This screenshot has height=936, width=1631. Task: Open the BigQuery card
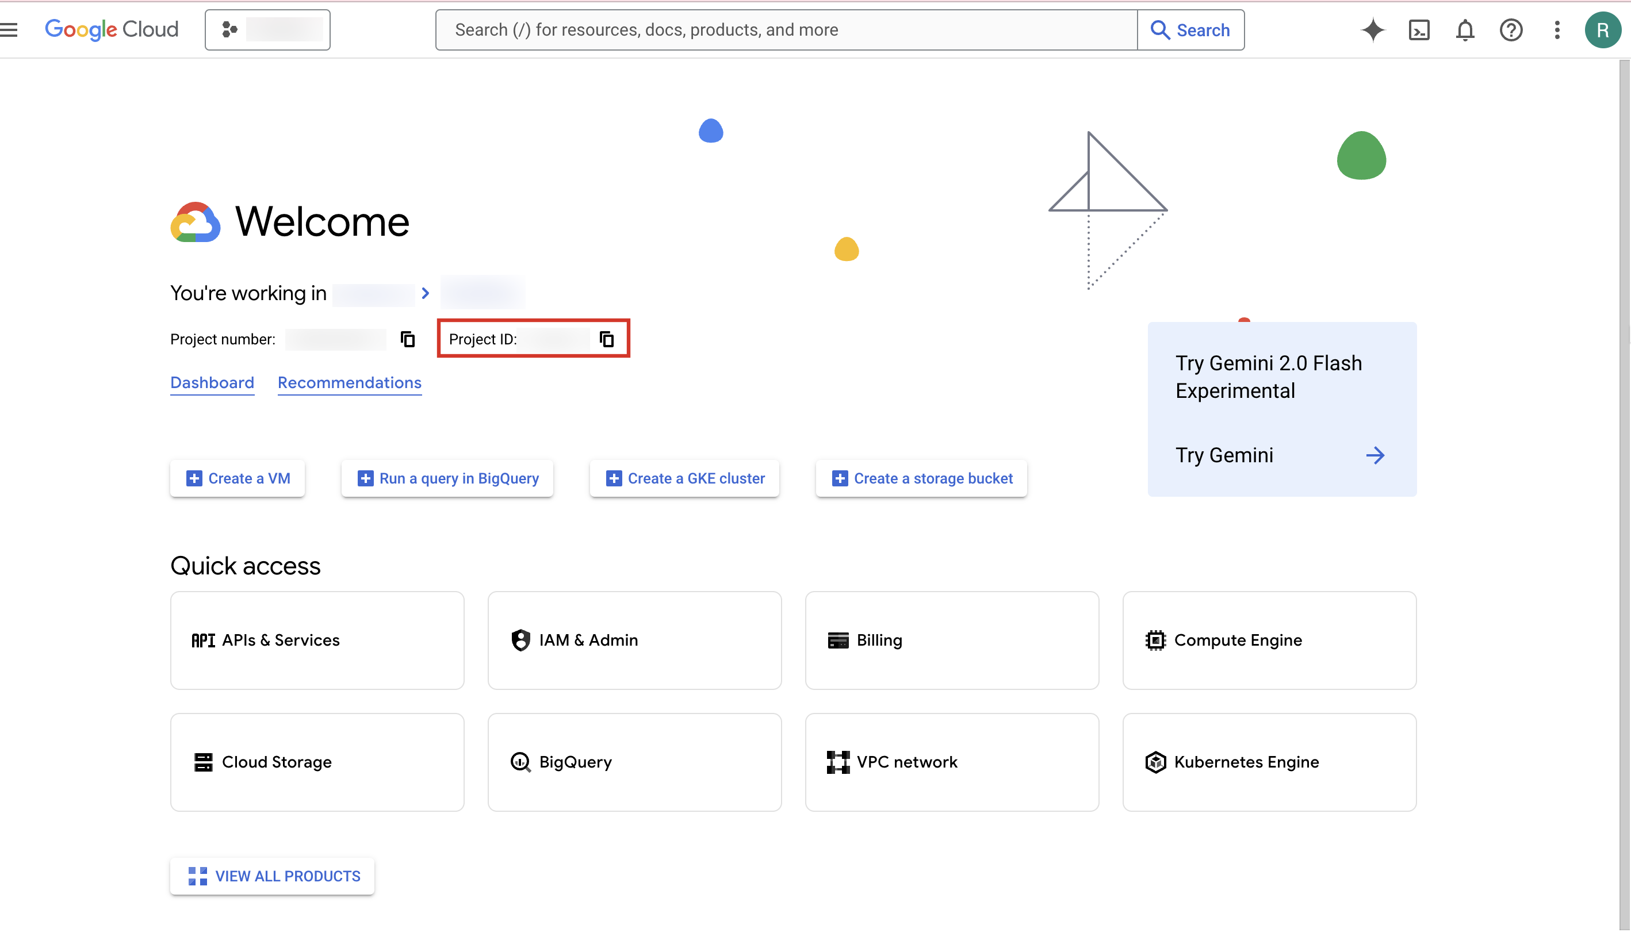634,762
